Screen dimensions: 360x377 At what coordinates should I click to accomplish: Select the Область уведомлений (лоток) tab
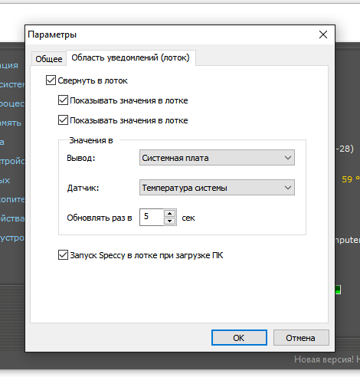point(131,57)
